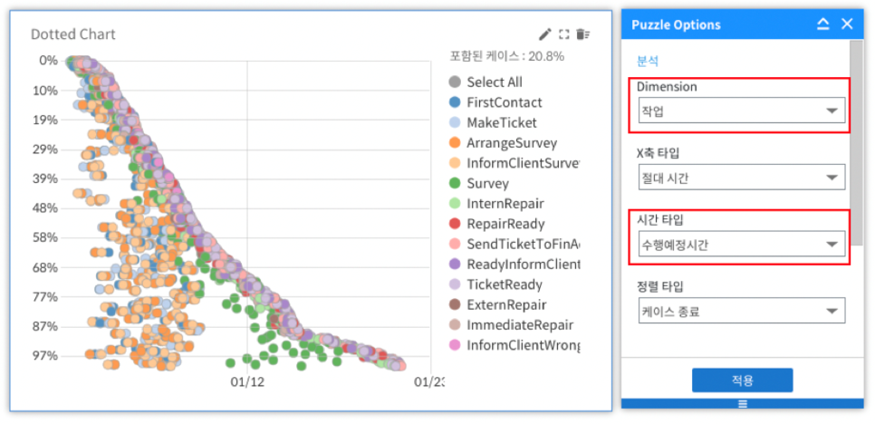Open the X축 타입 dropdown
This screenshot has height=424, width=875.
pos(740,178)
